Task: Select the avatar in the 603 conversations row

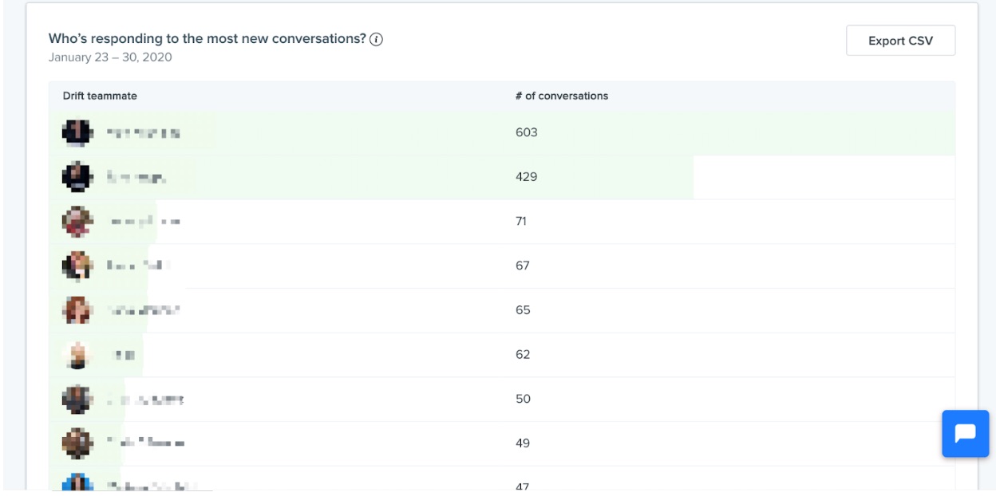Action: 77,132
